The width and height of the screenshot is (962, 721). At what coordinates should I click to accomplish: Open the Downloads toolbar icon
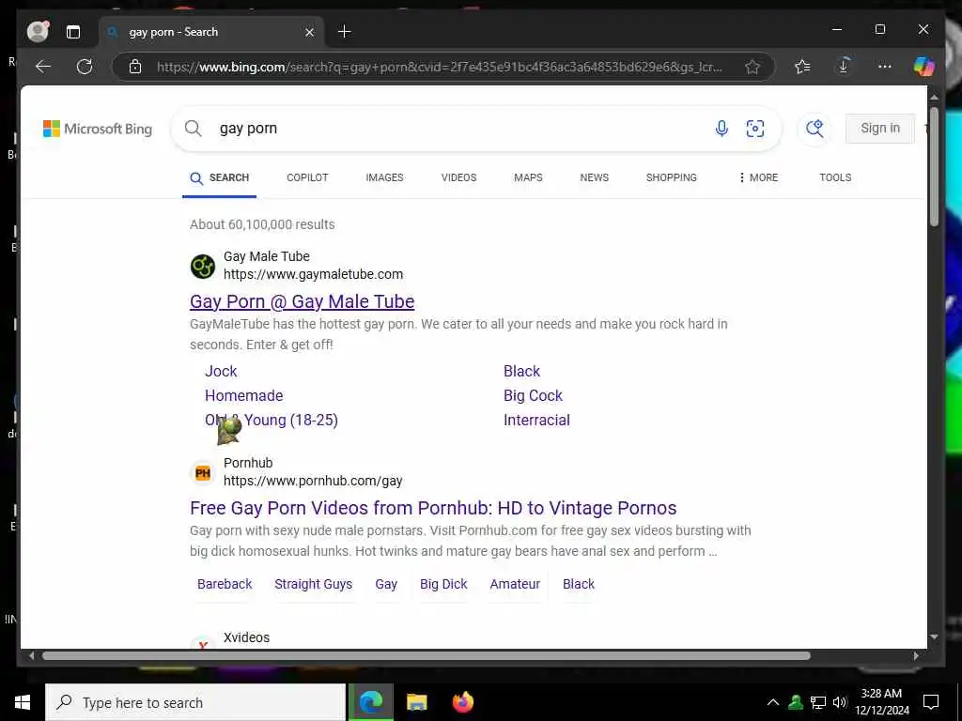tap(844, 66)
